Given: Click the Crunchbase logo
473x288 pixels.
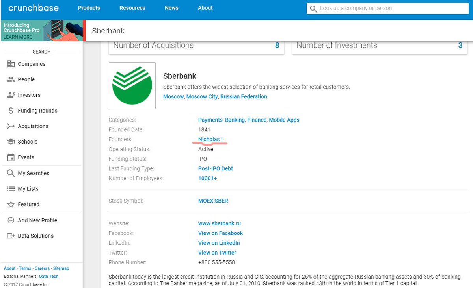Looking at the screenshot, I should [34, 8].
